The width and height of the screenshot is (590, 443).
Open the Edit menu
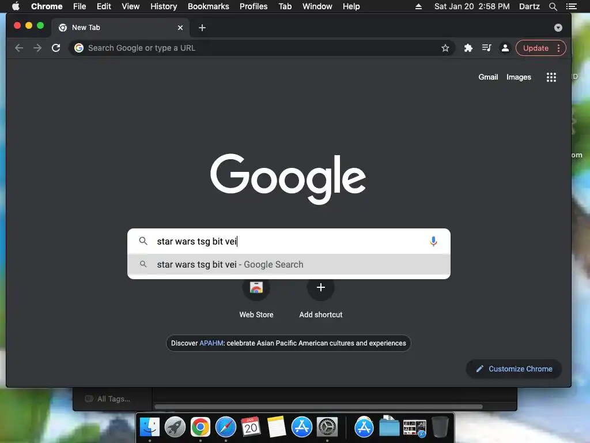click(104, 6)
